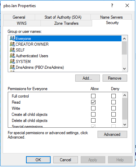Click the Remove button

click(x=115, y=78)
